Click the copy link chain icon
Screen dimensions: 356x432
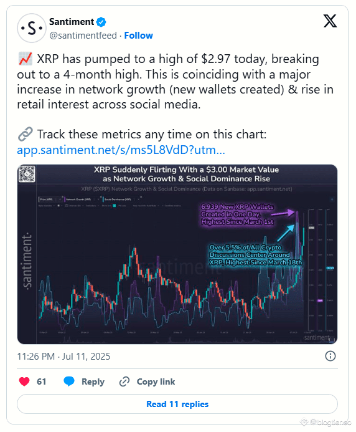pos(124,382)
